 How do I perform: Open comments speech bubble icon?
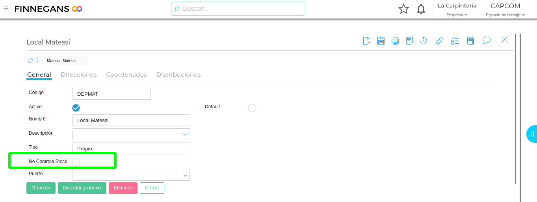coord(487,40)
